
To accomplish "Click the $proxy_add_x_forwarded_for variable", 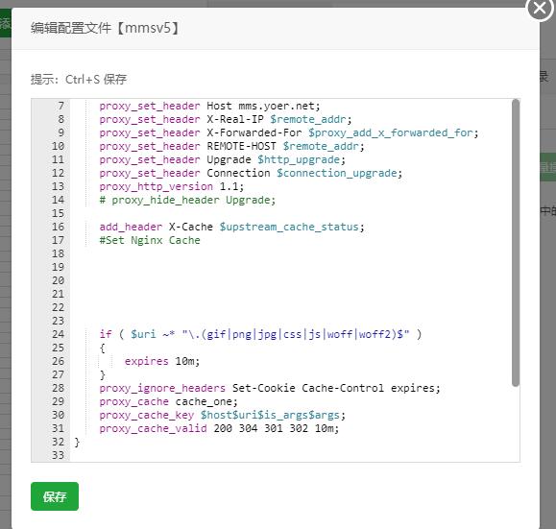I will [391, 132].
